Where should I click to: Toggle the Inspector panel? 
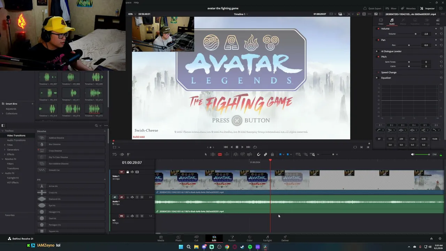point(428,8)
